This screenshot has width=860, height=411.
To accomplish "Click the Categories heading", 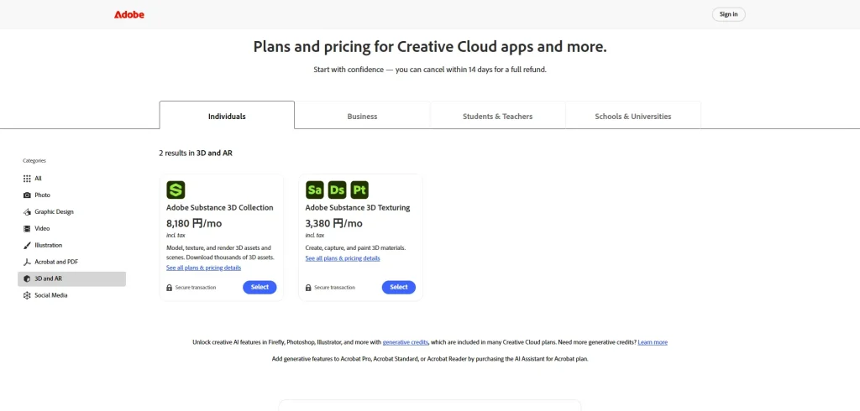I will click(34, 161).
